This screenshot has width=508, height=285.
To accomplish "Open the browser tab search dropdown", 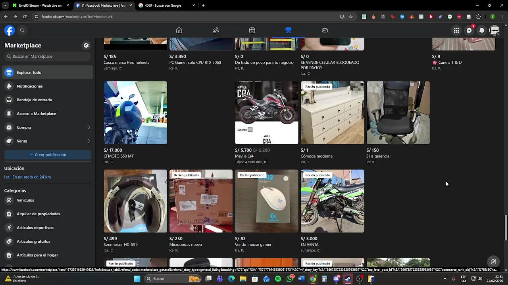I will [x=5, y=6].
